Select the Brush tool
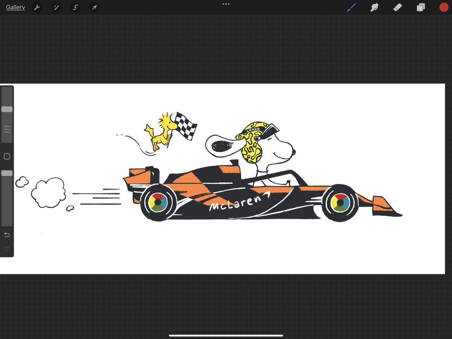 click(x=351, y=7)
